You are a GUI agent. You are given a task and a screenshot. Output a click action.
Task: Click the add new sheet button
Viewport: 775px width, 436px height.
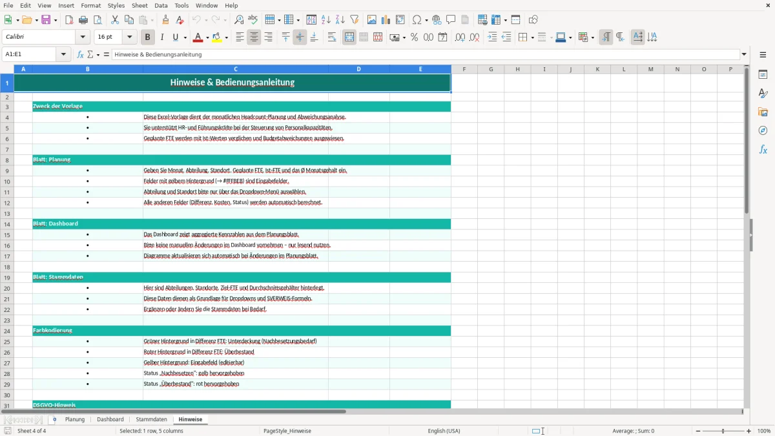[54, 419]
